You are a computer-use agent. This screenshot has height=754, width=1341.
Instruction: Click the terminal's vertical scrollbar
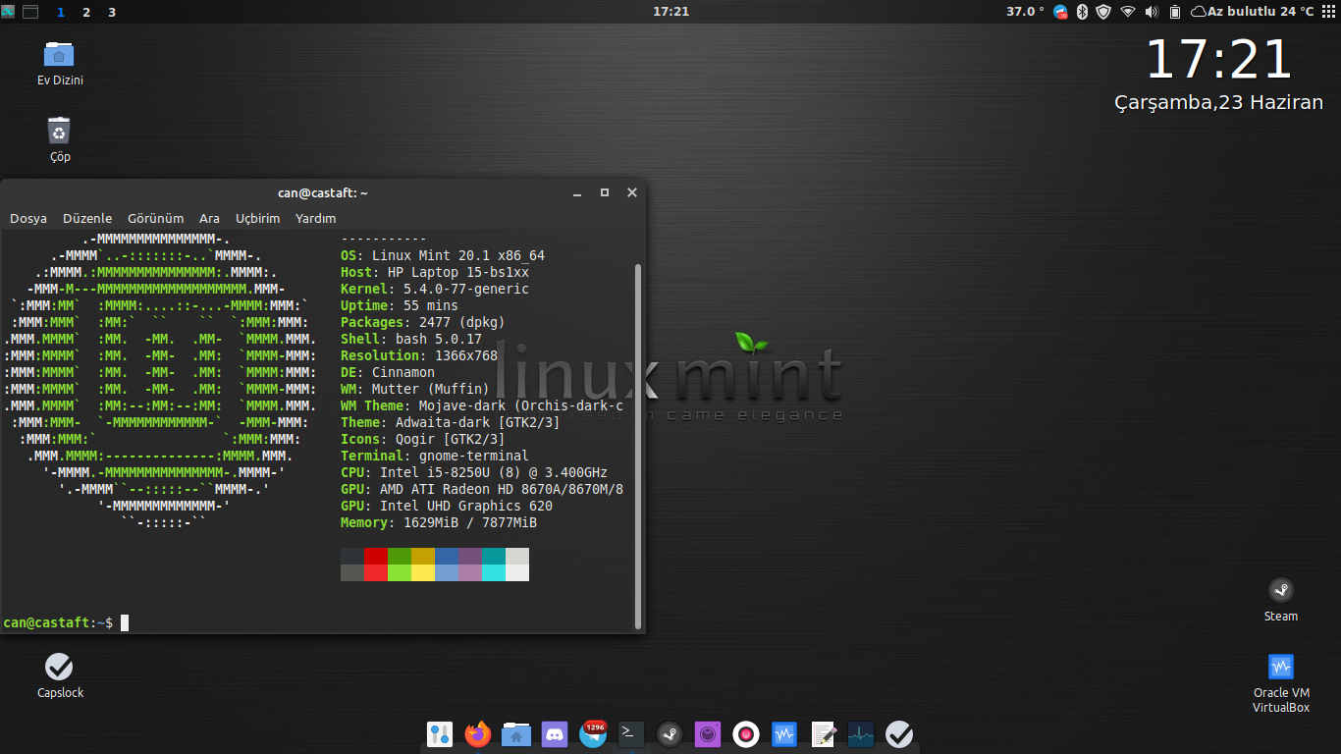tap(639, 446)
